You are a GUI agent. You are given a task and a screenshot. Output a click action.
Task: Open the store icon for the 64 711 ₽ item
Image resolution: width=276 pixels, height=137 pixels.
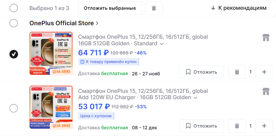pos(266,38)
